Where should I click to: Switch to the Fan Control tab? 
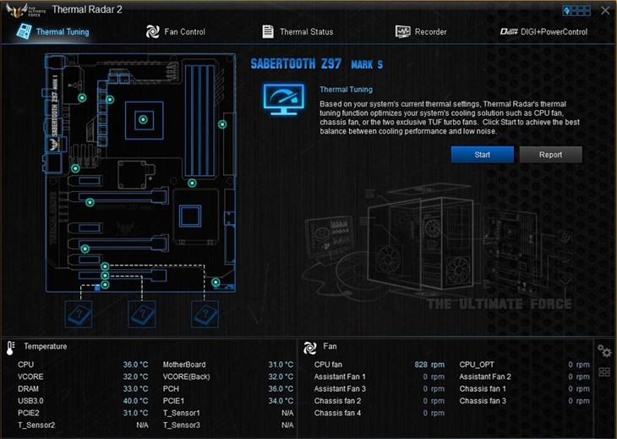(x=176, y=31)
